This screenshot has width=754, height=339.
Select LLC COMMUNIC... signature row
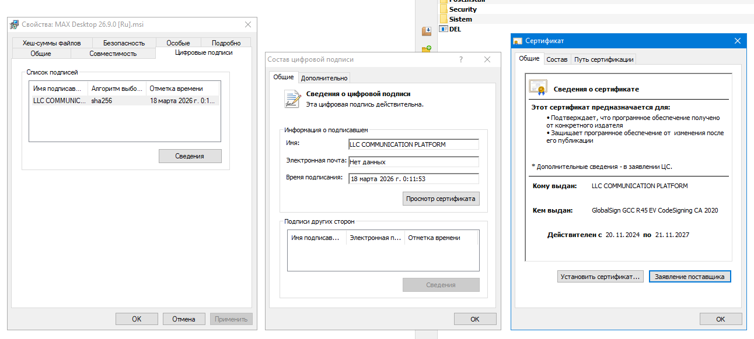(x=124, y=100)
